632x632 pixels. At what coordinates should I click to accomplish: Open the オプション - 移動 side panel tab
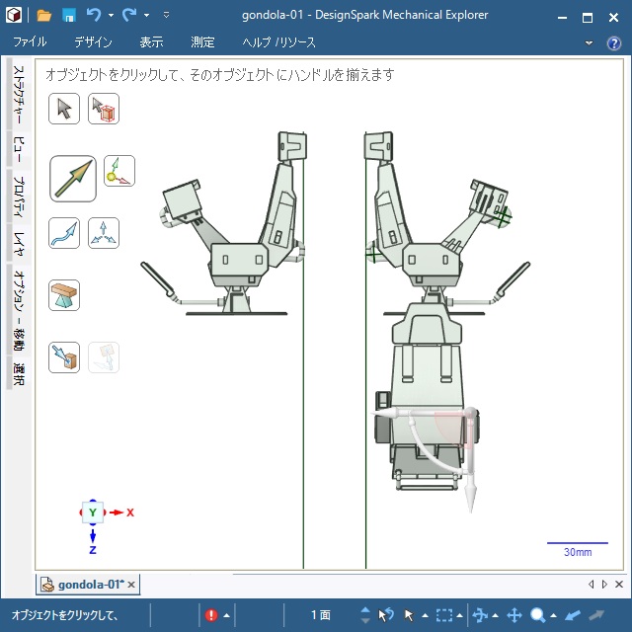(x=18, y=310)
